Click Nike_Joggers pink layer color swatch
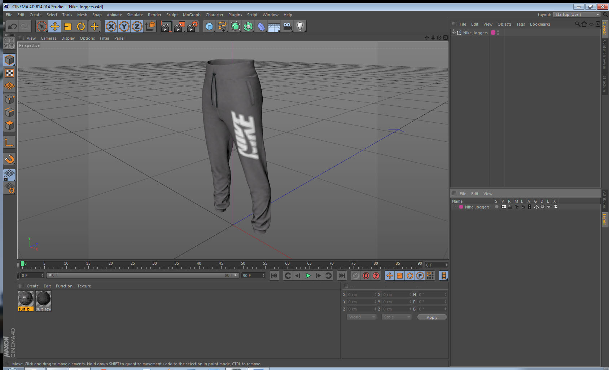 [x=461, y=207]
